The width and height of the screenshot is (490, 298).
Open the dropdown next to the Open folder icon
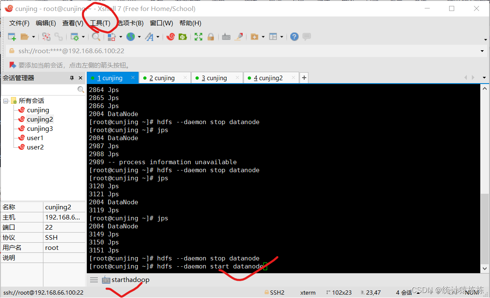click(x=33, y=37)
